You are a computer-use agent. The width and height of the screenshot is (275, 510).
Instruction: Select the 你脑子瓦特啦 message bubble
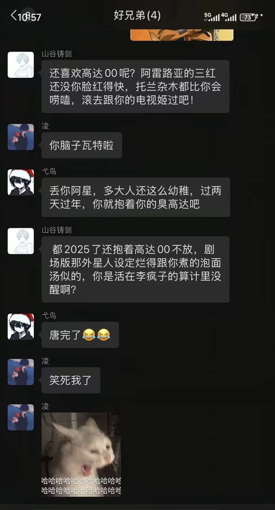(x=82, y=145)
